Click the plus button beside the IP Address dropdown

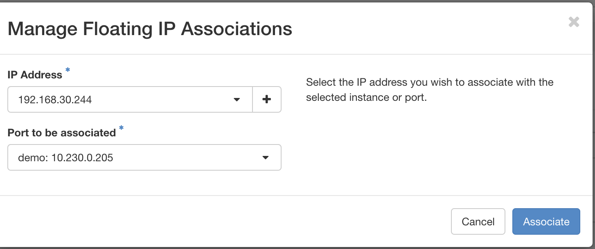[267, 99]
